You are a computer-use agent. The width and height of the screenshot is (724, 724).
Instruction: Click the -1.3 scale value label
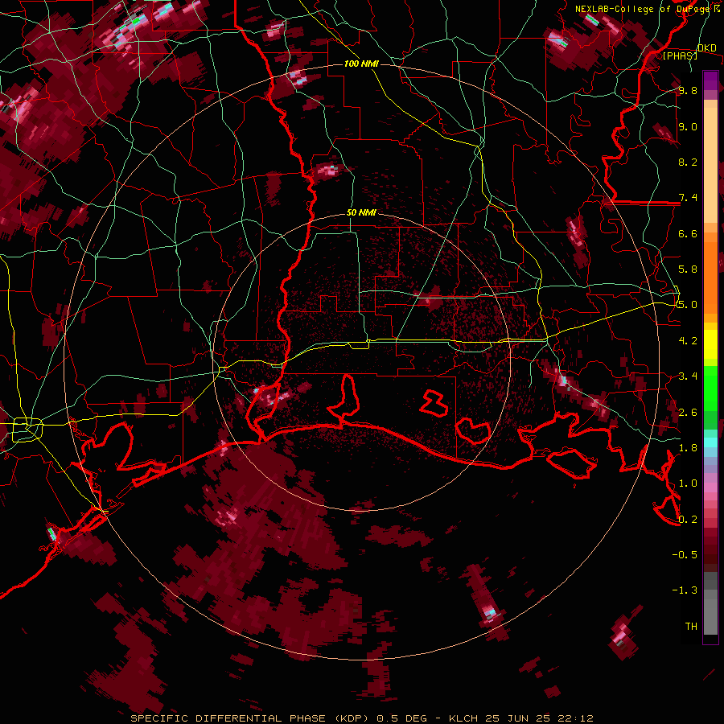tap(685, 590)
